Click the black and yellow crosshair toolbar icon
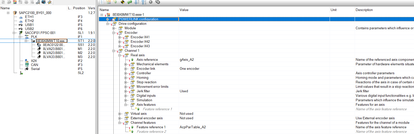 (122, 2)
